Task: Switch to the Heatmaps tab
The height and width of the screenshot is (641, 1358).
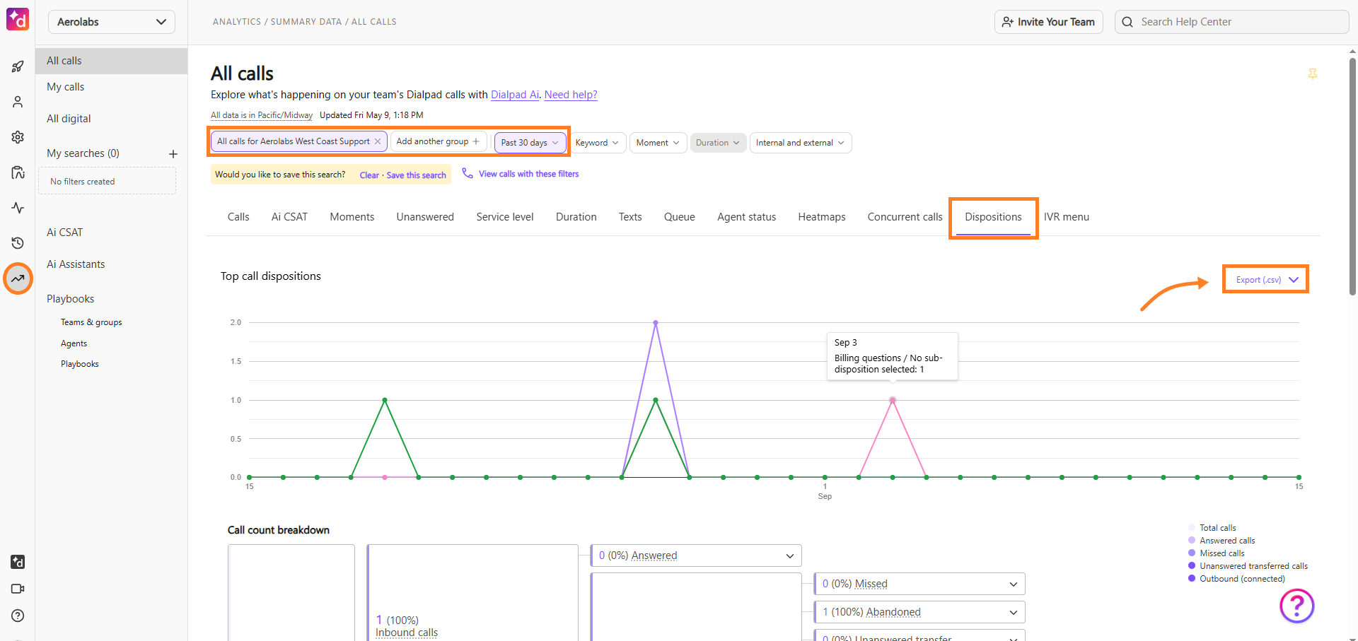Action: (822, 217)
